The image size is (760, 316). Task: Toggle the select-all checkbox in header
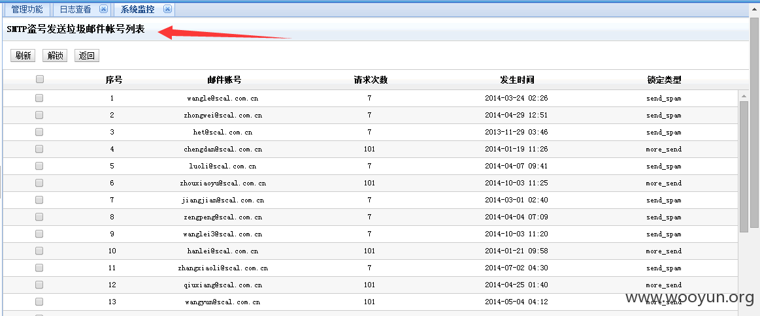point(40,80)
